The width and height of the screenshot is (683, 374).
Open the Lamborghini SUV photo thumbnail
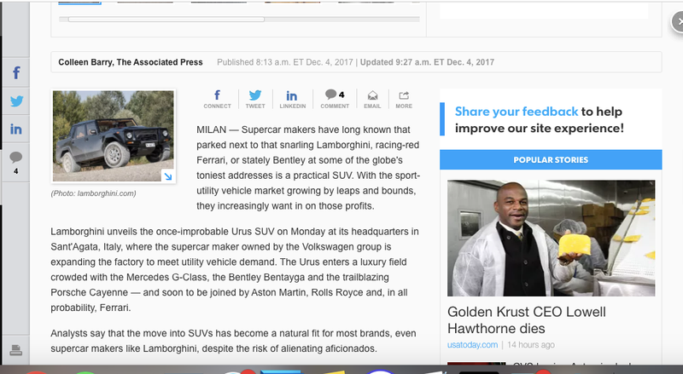point(114,136)
